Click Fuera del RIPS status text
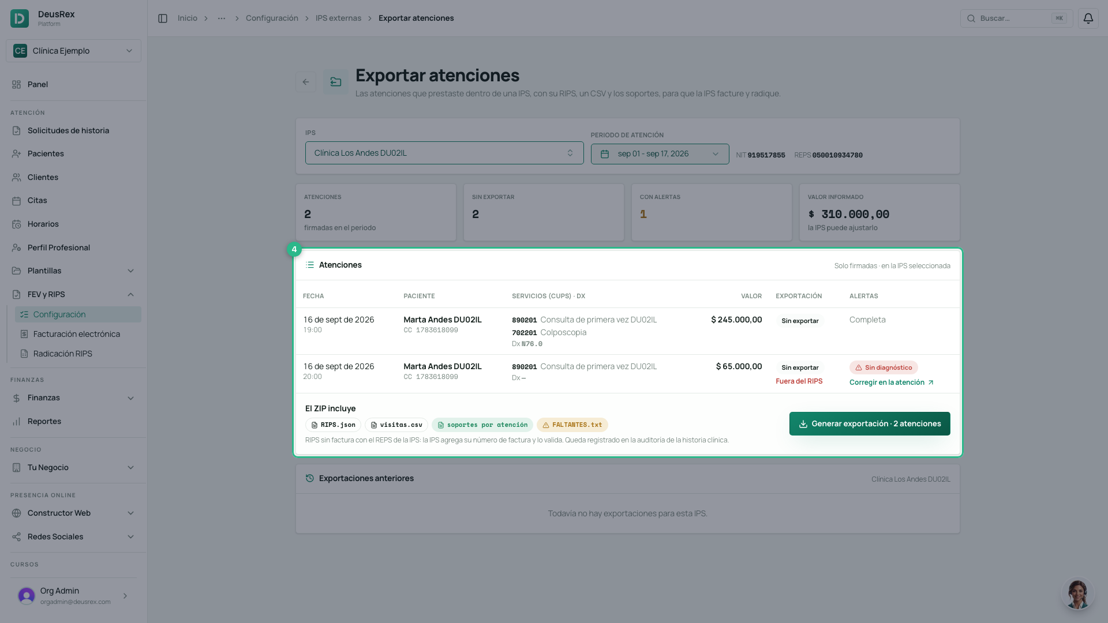This screenshot has height=623, width=1108. tap(799, 381)
